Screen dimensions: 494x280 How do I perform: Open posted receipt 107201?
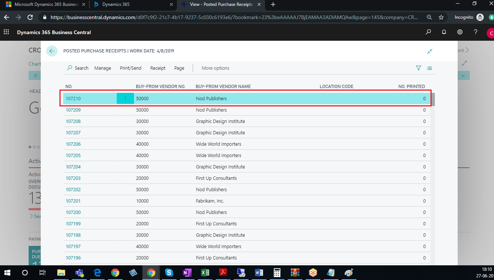[73, 201]
